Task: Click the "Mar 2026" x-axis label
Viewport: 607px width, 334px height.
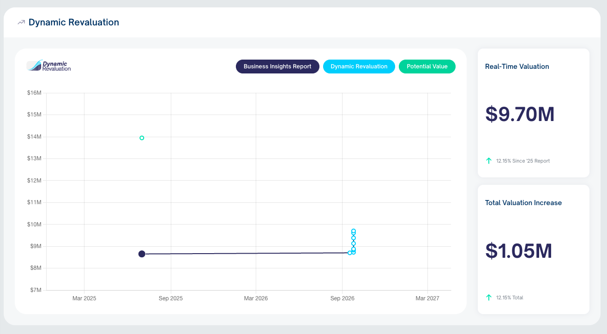Action: click(x=256, y=298)
